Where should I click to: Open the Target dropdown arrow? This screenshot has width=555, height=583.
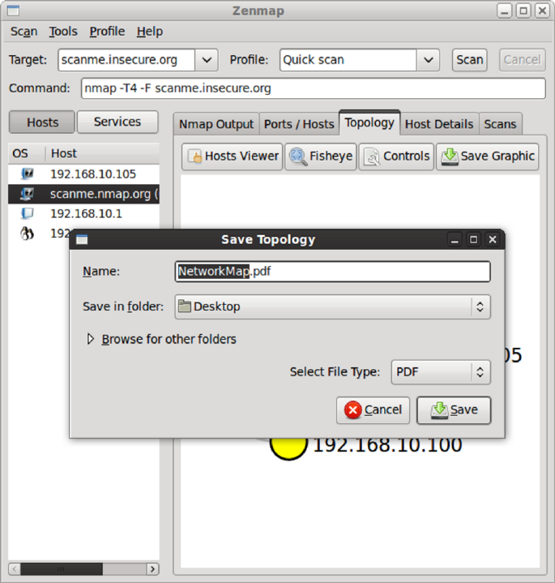pyautogui.click(x=207, y=60)
